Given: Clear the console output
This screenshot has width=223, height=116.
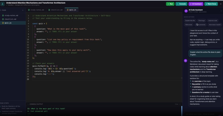Looking at the screenshot, I should [177, 104].
